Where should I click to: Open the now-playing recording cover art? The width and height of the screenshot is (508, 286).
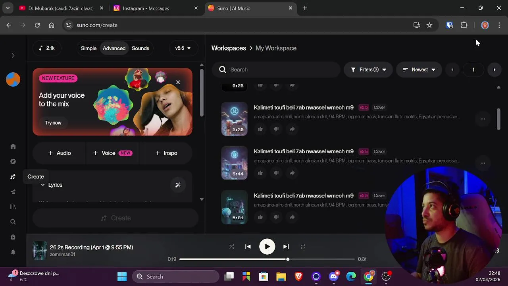(39, 251)
